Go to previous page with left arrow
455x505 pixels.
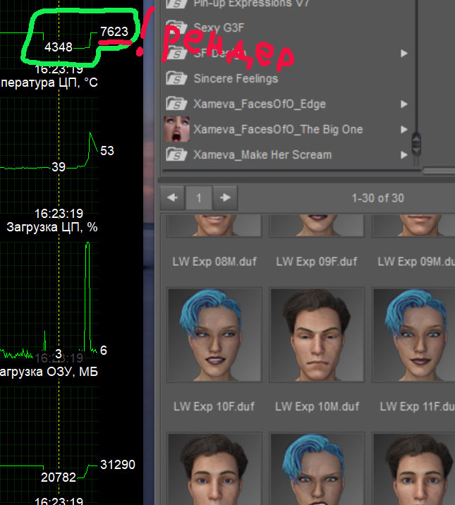point(172,197)
